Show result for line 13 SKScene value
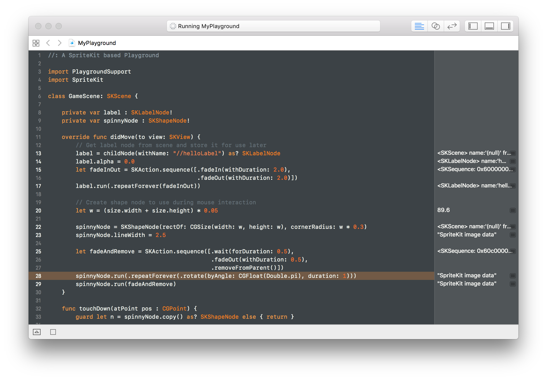547x380 pixels. tap(513, 153)
